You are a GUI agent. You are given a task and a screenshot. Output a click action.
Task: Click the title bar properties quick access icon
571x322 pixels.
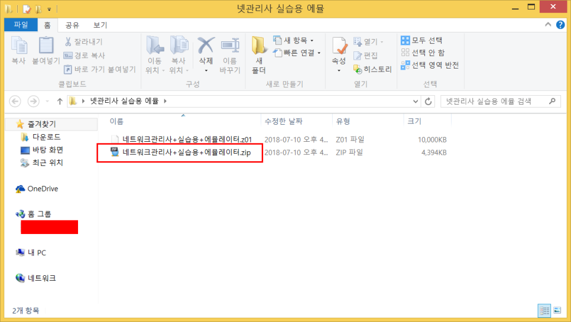tap(27, 9)
